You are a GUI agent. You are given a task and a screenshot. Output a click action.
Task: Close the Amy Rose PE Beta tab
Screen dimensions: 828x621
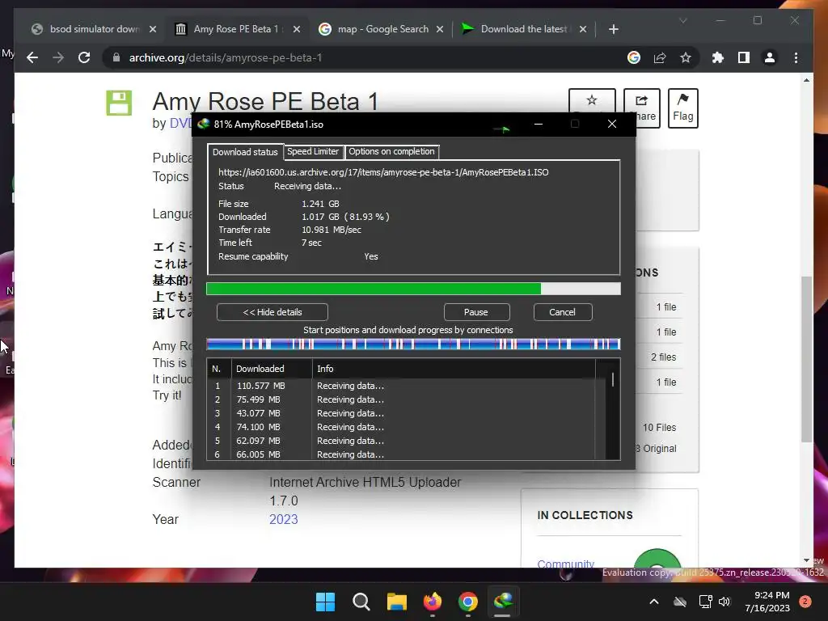pos(297,29)
